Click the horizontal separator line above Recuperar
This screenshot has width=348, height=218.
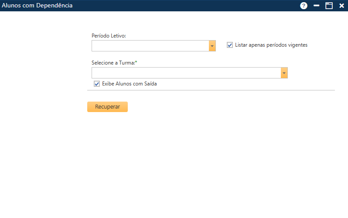211,90
